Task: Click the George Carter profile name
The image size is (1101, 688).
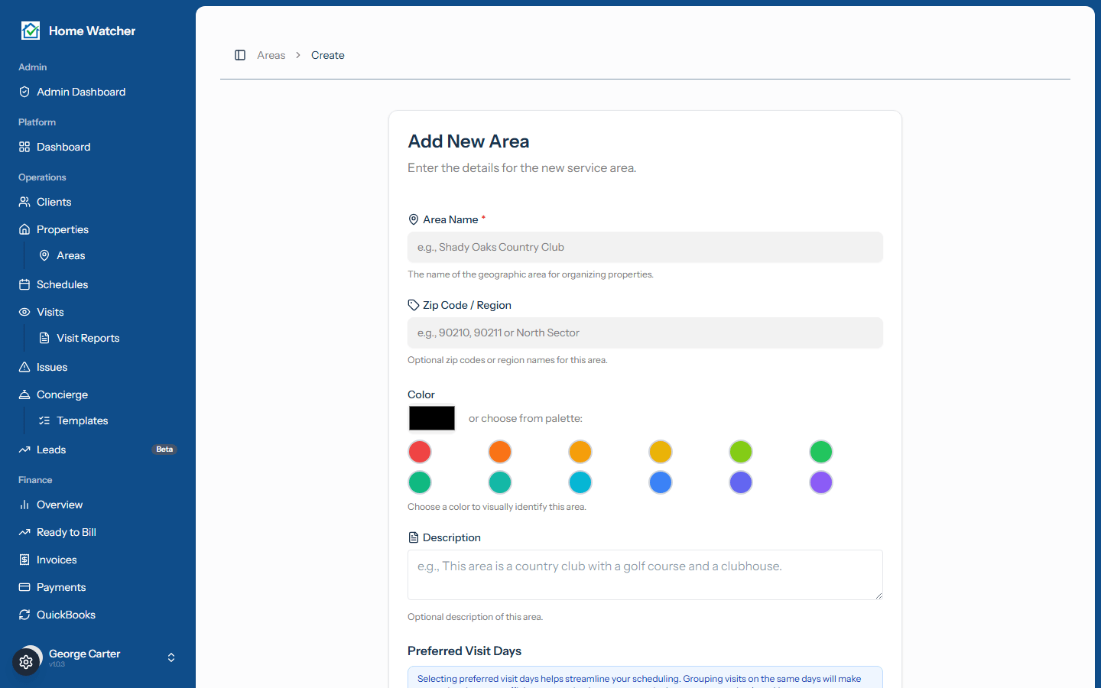Action: coord(84,654)
